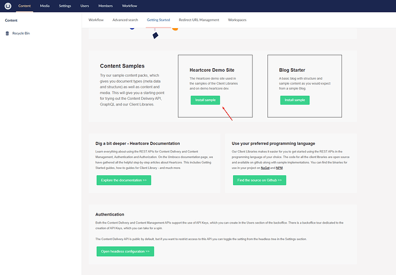This screenshot has height=275, width=396.
Task: Open the Users section
Action: tap(84, 6)
